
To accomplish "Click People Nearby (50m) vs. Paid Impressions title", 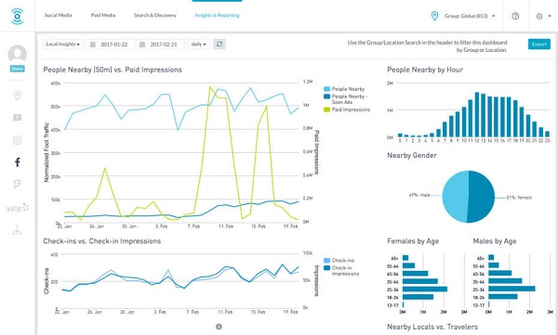I will tap(113, 70).
